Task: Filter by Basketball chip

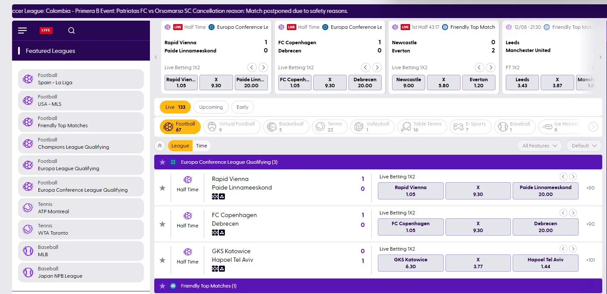Action: (286, 127)
